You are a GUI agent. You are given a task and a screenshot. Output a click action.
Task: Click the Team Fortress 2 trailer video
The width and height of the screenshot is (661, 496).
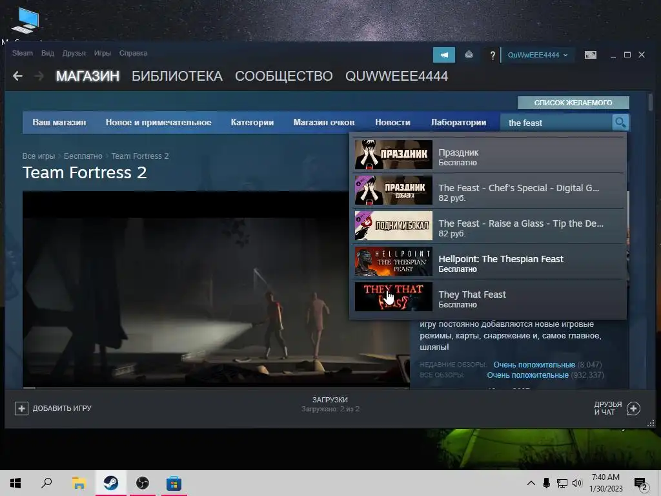(216, 289)
